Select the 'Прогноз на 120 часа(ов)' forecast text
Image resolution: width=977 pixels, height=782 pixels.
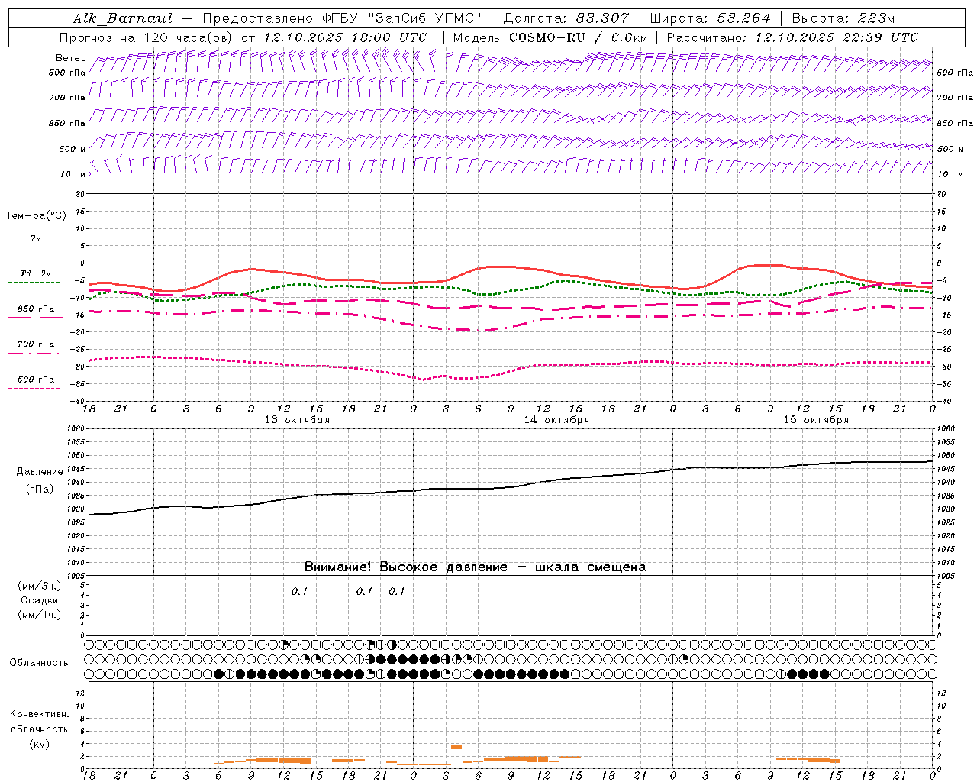click(x=147, y=37)
